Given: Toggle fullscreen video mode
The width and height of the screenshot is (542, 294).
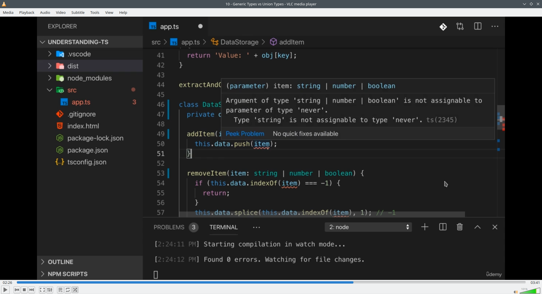Looking at the screenshot, I should click(42, 290).
